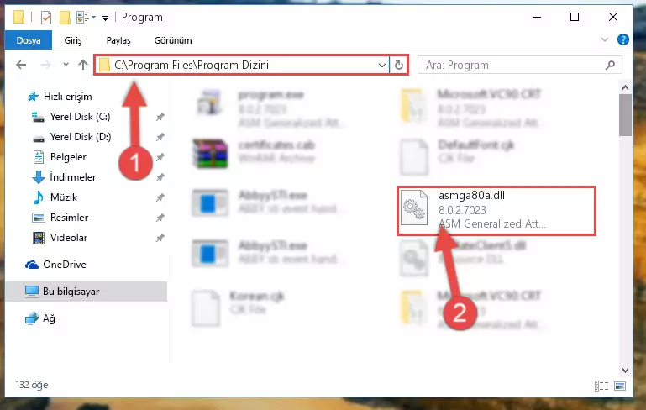
Task: Open the Dosya menu
Action: 29,40
